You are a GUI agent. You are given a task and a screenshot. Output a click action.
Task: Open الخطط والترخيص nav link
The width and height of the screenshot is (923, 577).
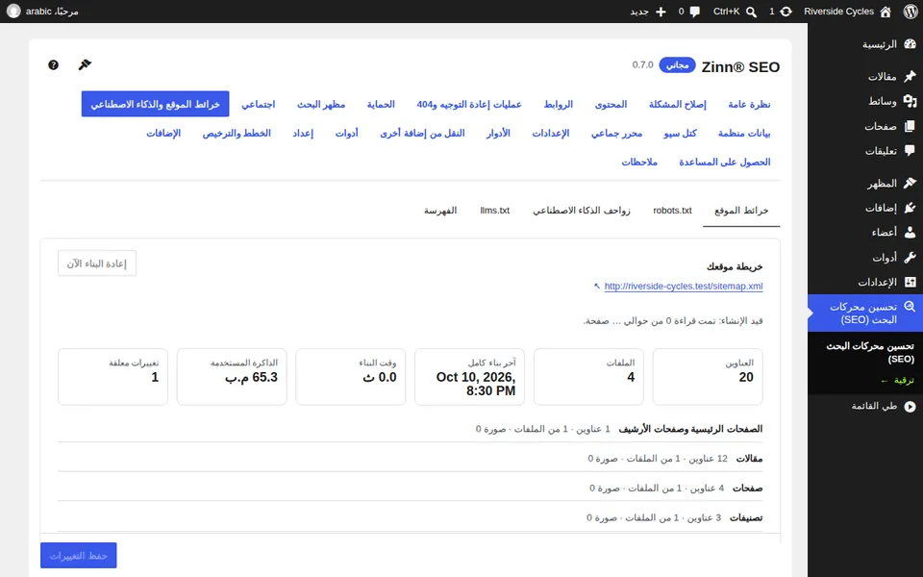[237, 133]
